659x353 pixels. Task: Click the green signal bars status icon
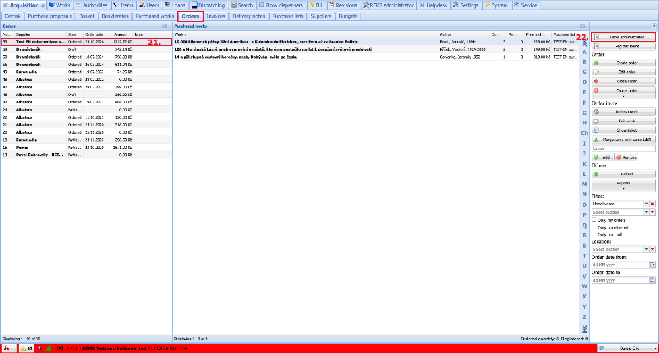coord(48,348)
